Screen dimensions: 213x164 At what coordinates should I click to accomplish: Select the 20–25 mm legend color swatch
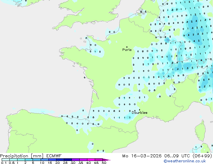[60, 160]
